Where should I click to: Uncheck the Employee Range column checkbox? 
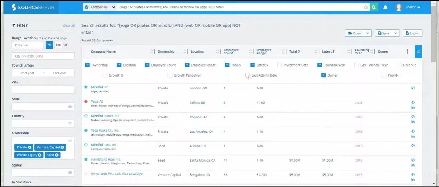tap(187, 65)
